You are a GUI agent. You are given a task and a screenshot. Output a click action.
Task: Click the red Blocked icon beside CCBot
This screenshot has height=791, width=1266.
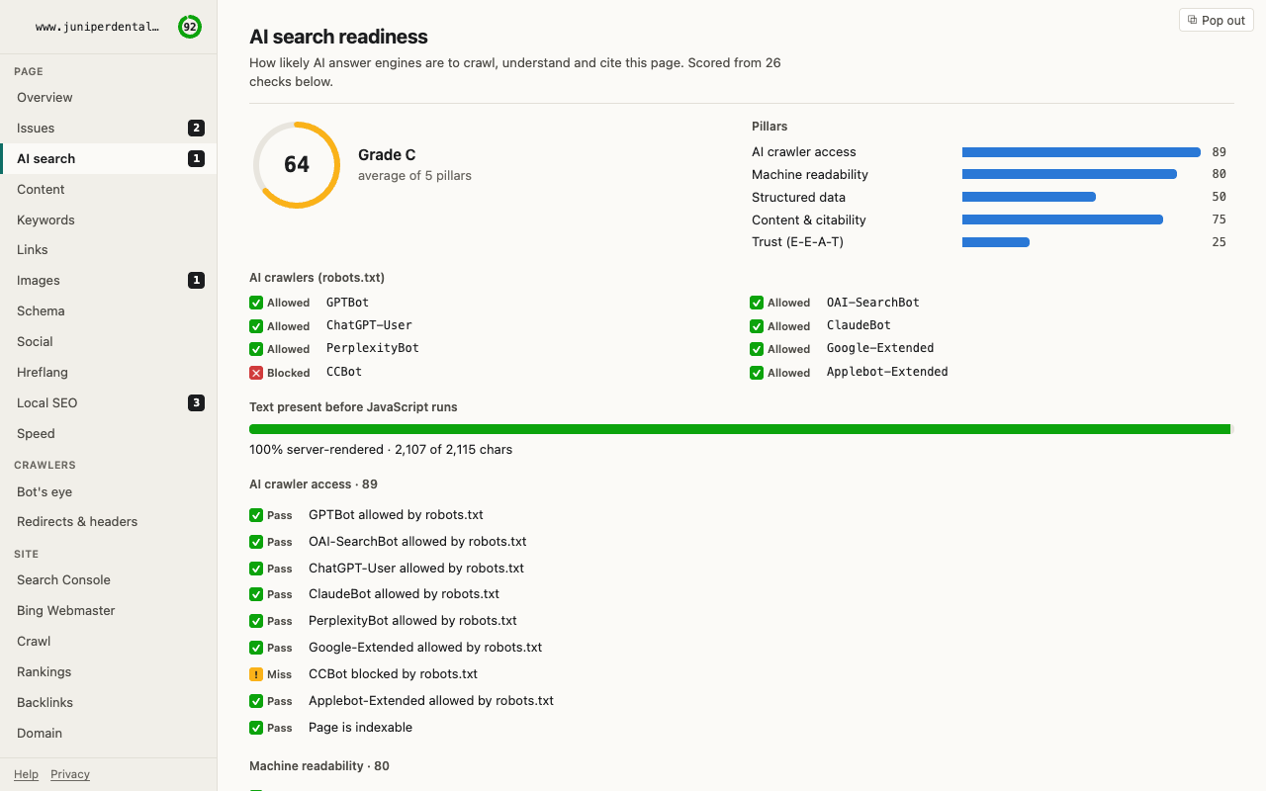(256, 373)
